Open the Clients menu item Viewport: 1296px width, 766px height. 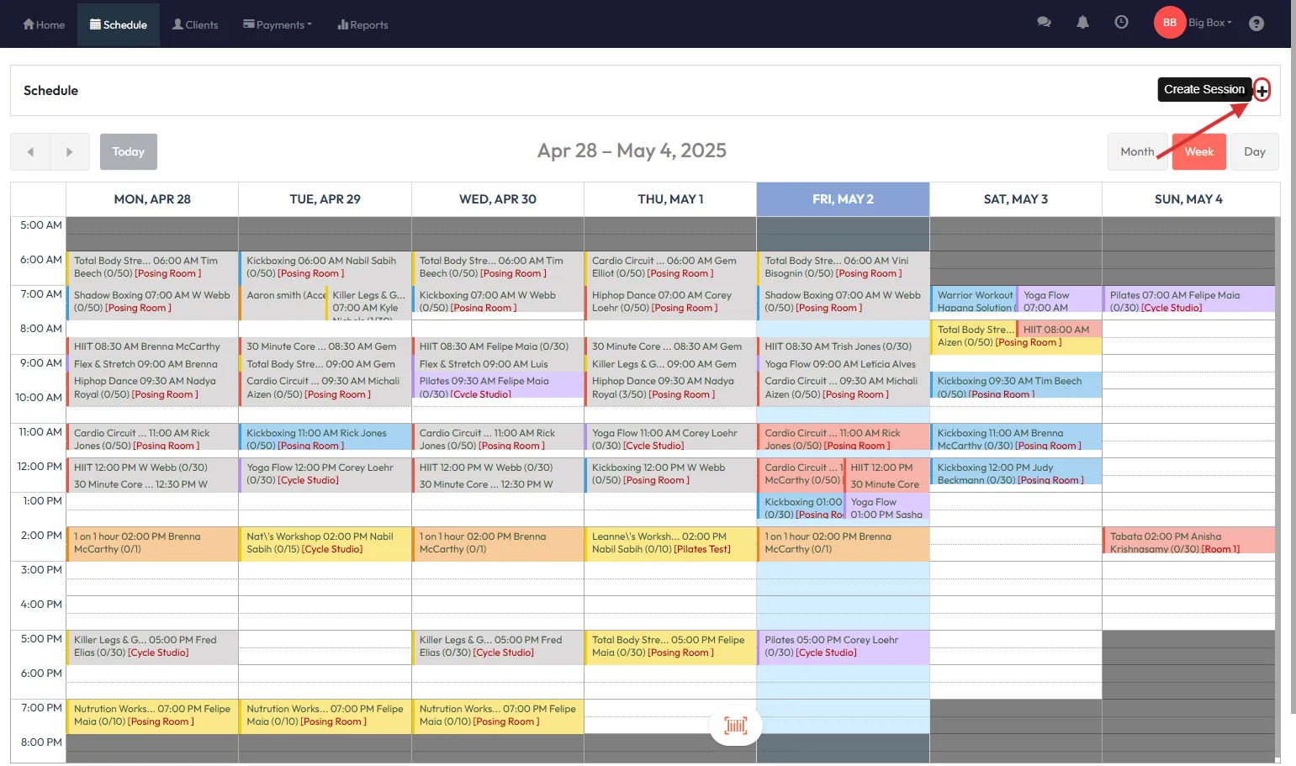[195, 24]
